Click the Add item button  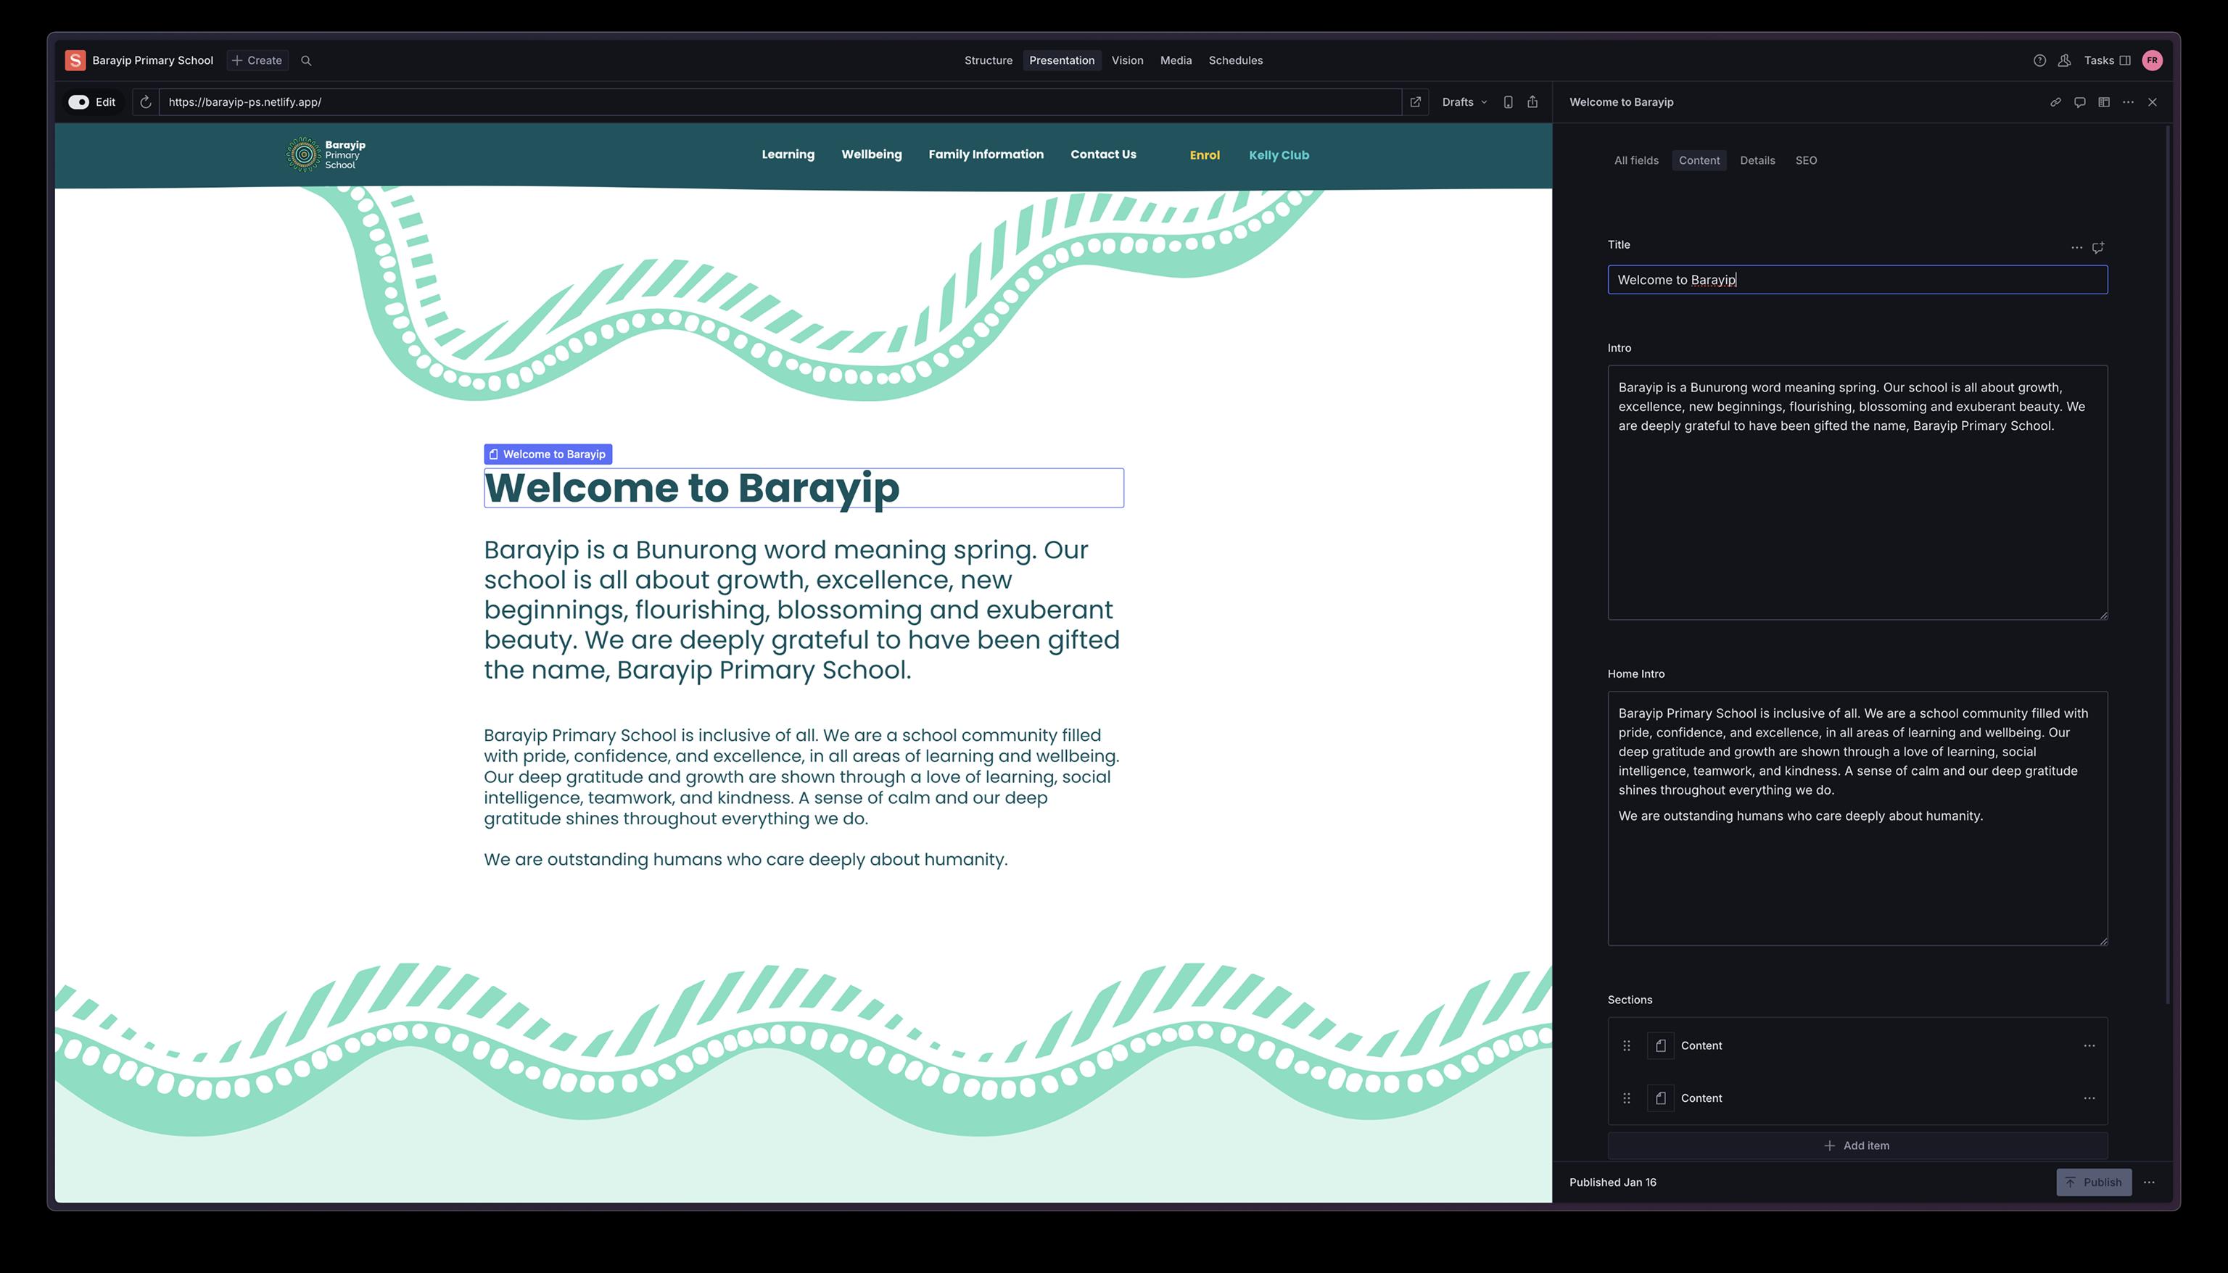coord(1857,1145)
